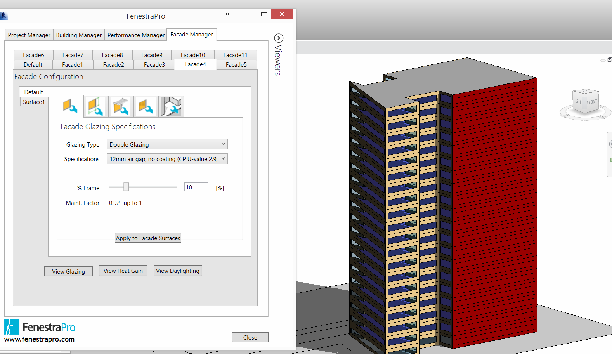This screenshot has height=354, width=612.
Task: Click the Facade Configuration heading
Action: coord(49,76)
